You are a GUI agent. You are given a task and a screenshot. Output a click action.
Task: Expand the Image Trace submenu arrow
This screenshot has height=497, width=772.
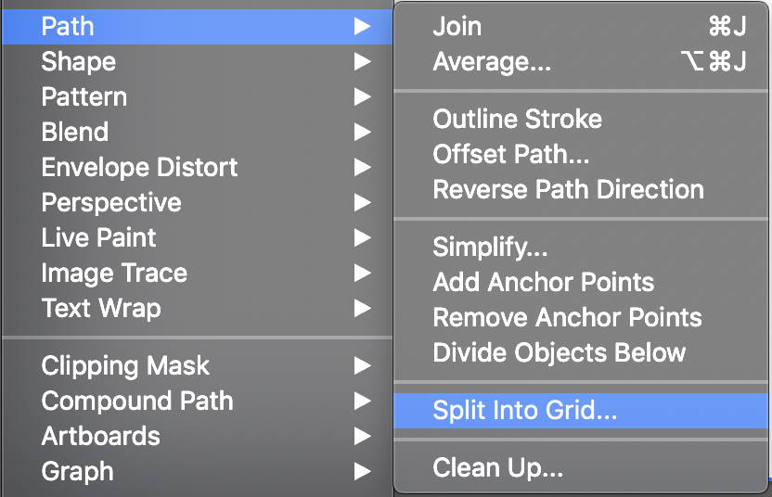362,274
